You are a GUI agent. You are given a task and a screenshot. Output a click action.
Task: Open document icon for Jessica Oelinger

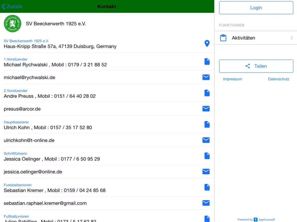click(x=207, y=156)
